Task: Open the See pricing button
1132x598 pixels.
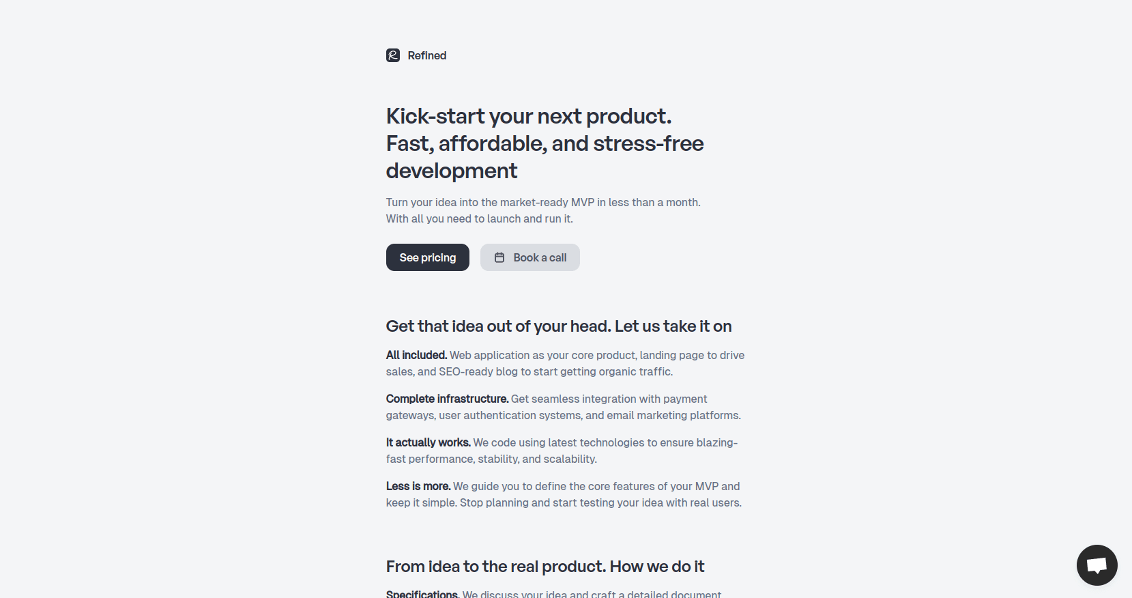Action: pyautogui.click(x=428, y=257)
